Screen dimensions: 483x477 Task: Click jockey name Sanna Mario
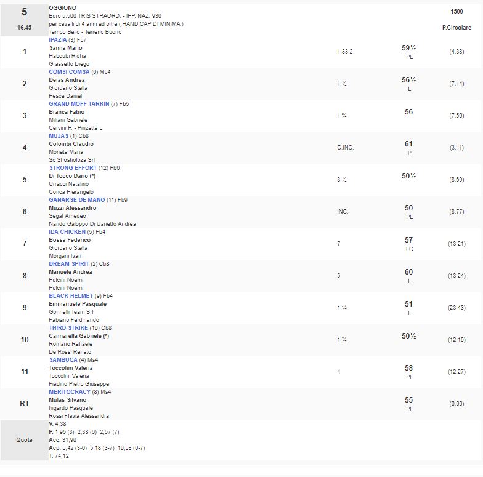65,48
